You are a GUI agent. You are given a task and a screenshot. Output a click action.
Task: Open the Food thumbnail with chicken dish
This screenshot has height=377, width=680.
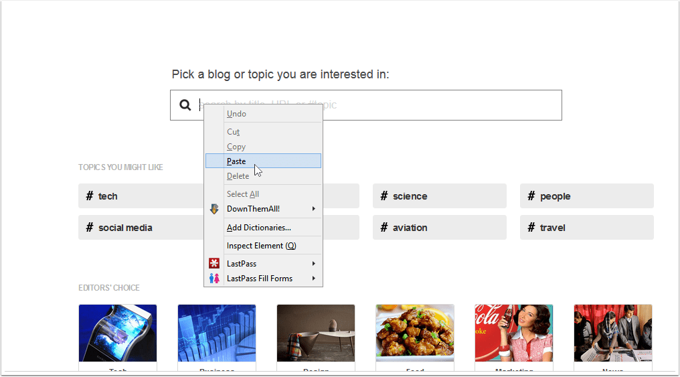pyautogui.click(x=415, y=333)
